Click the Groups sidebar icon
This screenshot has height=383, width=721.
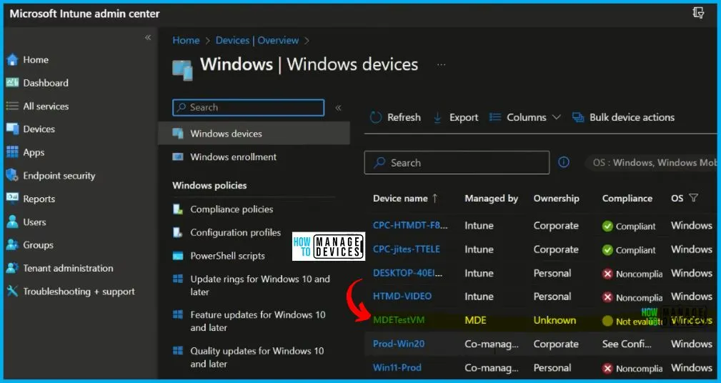12,245
